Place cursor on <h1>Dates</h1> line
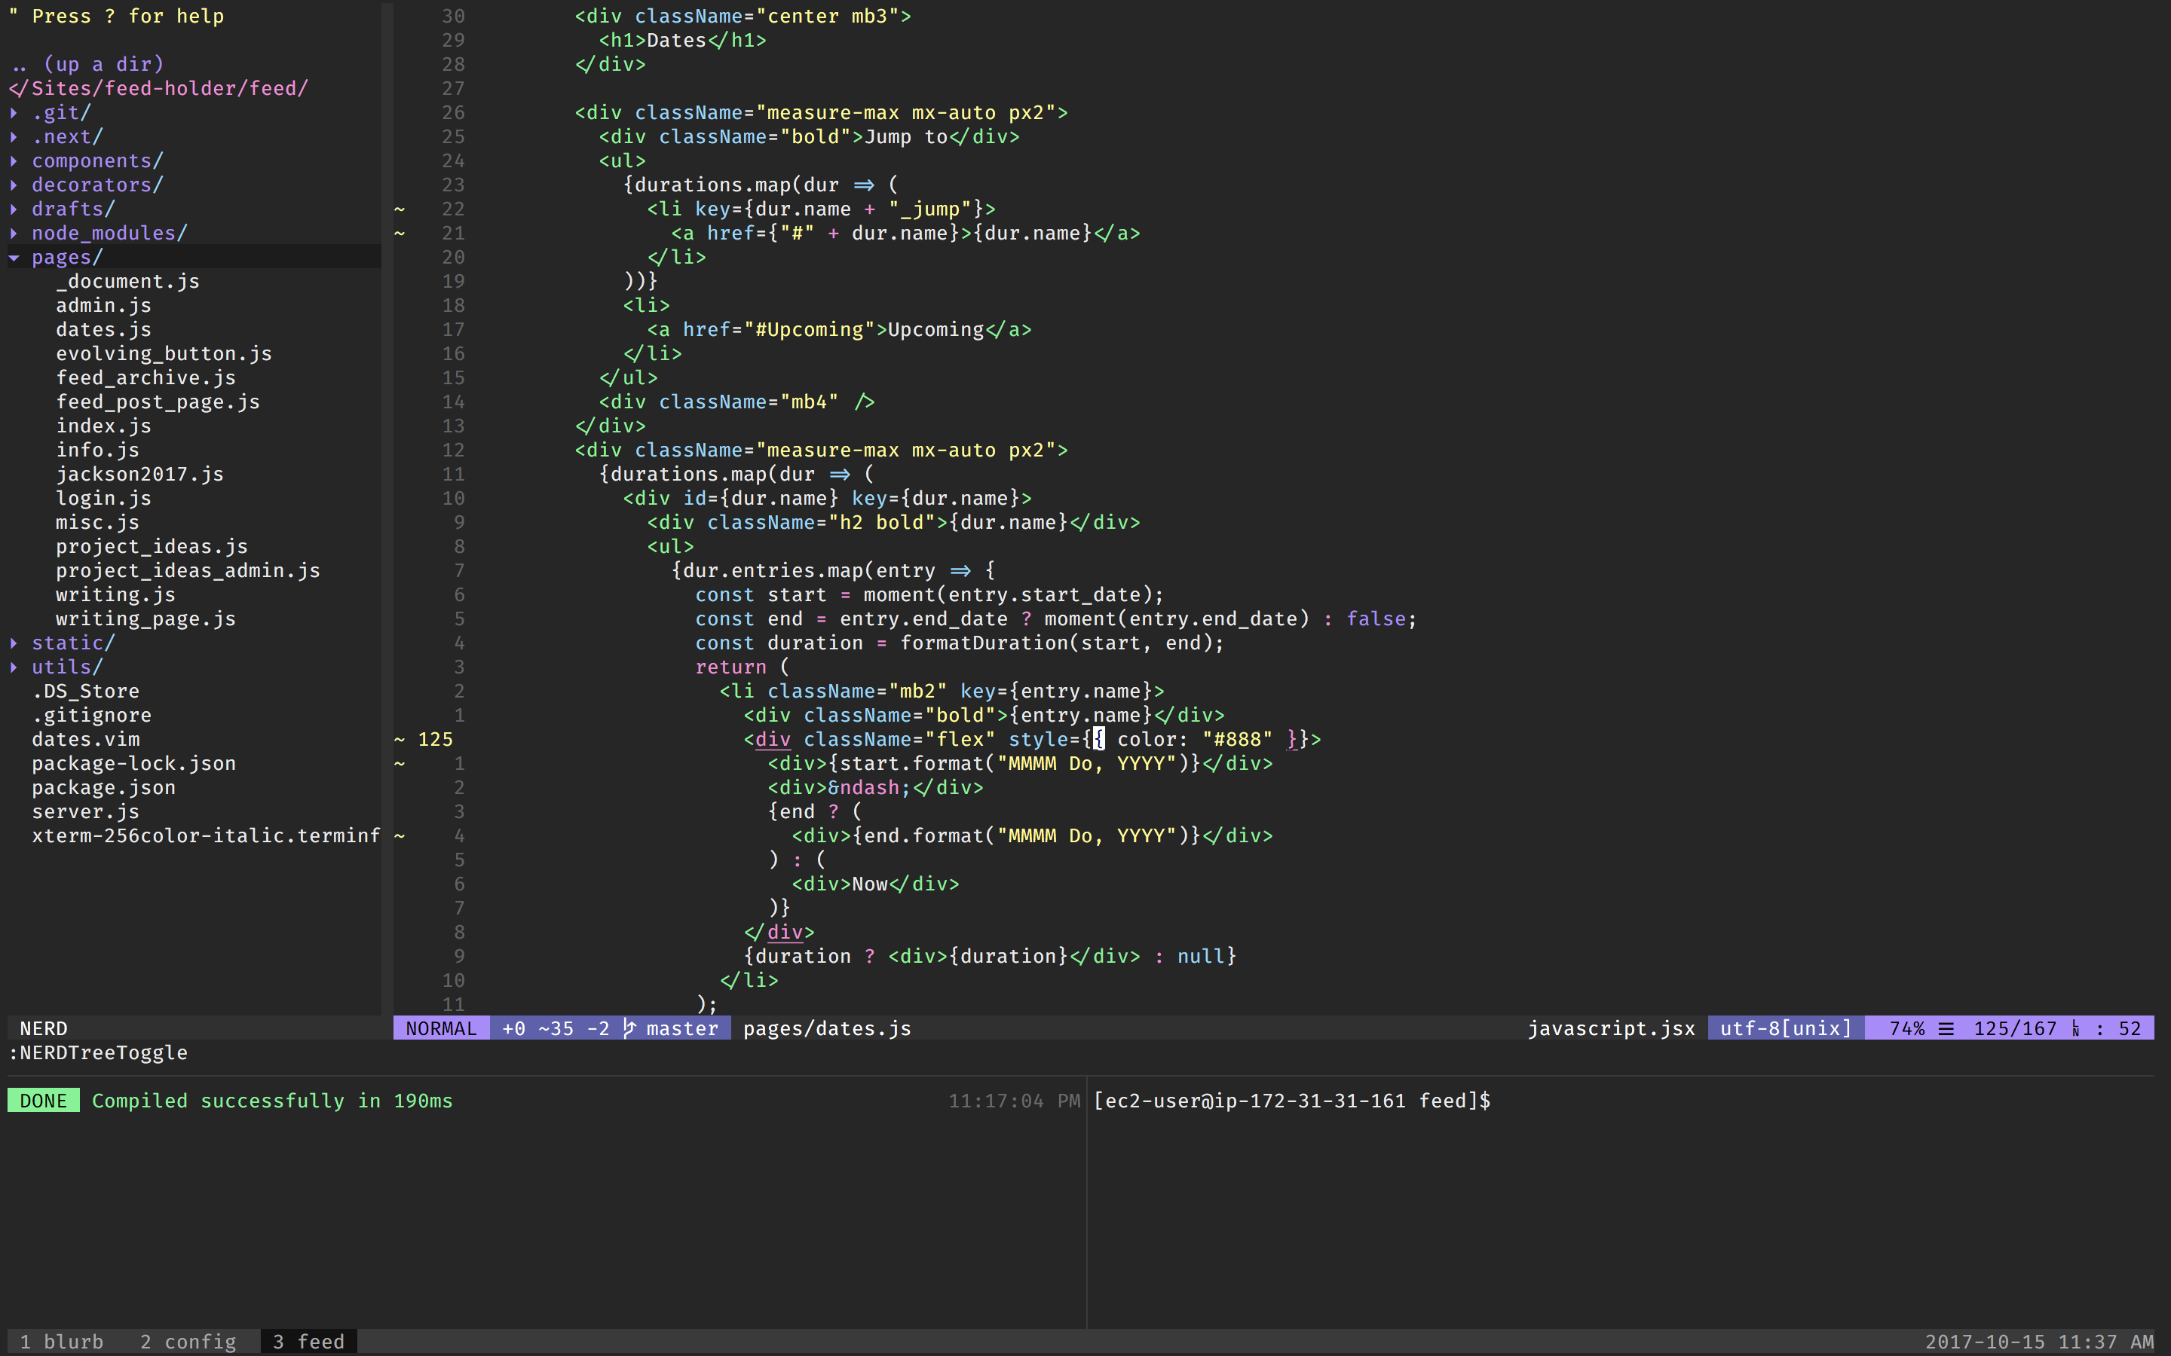 point(683,41)
